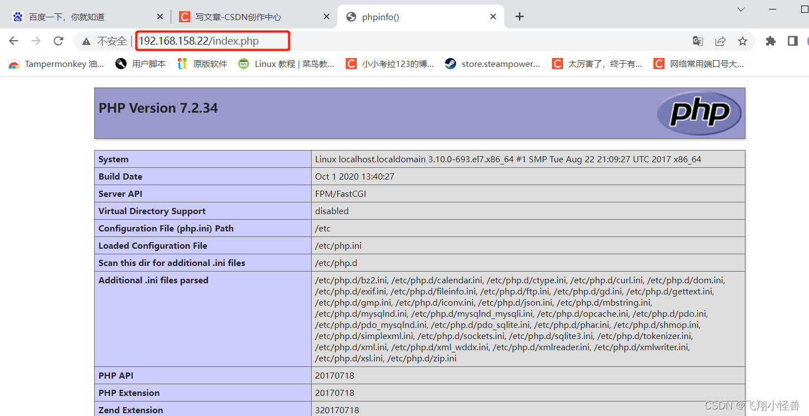
Task: Bookmark this page with the star icon
Action: click(x=743, y=41)
